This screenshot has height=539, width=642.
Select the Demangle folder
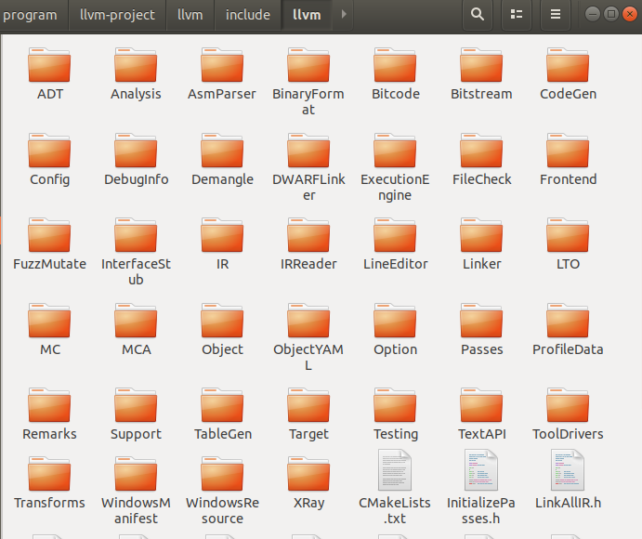pyautogui.click(x=222, y=159)
